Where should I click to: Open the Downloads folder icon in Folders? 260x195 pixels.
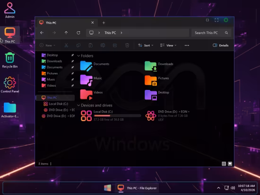tap(150, 66)
